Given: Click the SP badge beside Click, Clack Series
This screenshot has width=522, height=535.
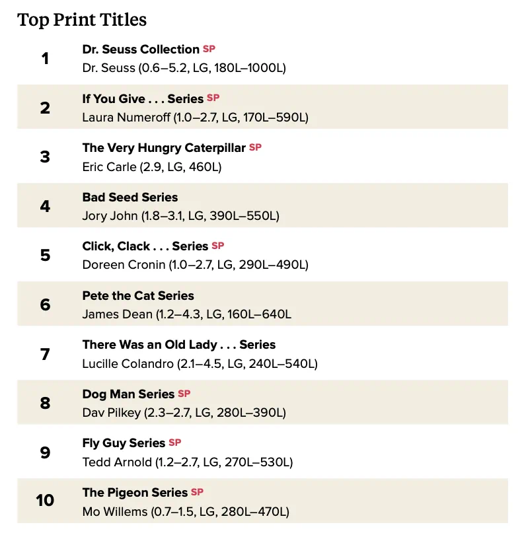Looking at the screenshot, I should (x=218, y=246).
